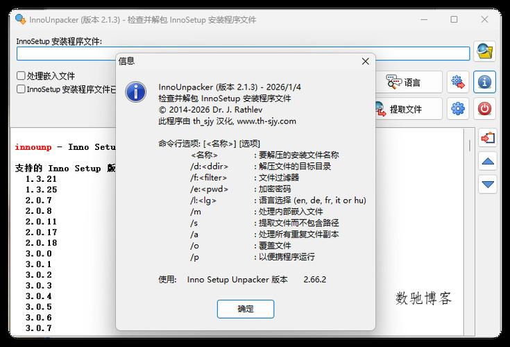Select version 2.0.18 in the output list
510x347 pixels.
(41, 243)
